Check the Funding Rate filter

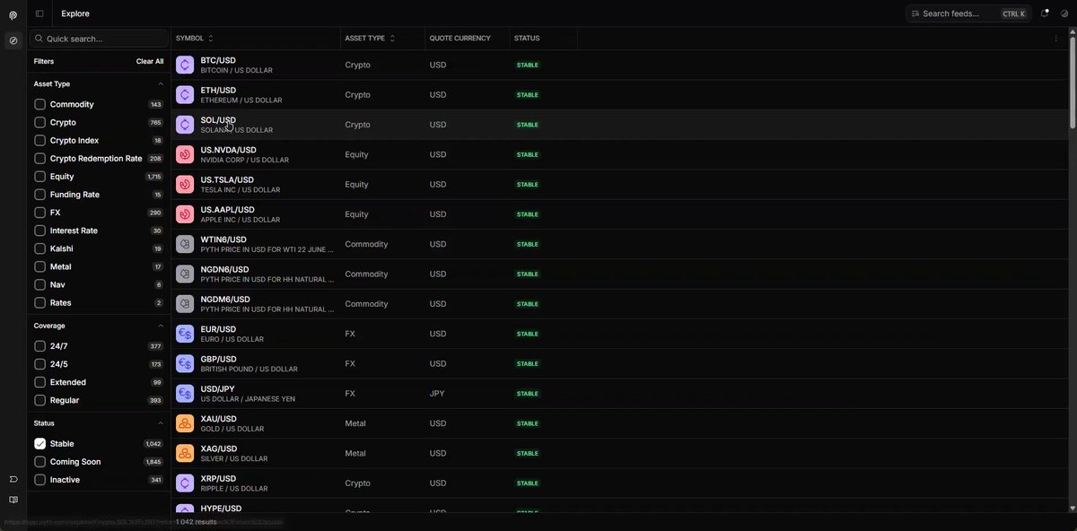coord(39,195)
